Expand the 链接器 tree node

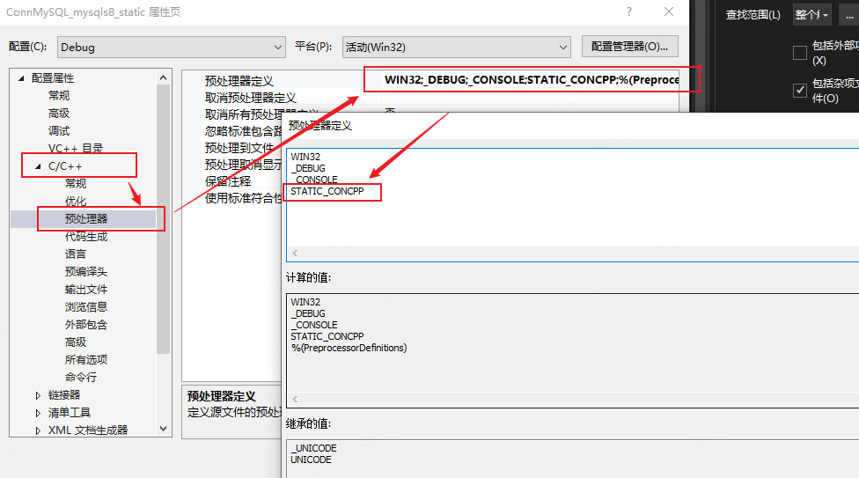(x=38, y=395)
